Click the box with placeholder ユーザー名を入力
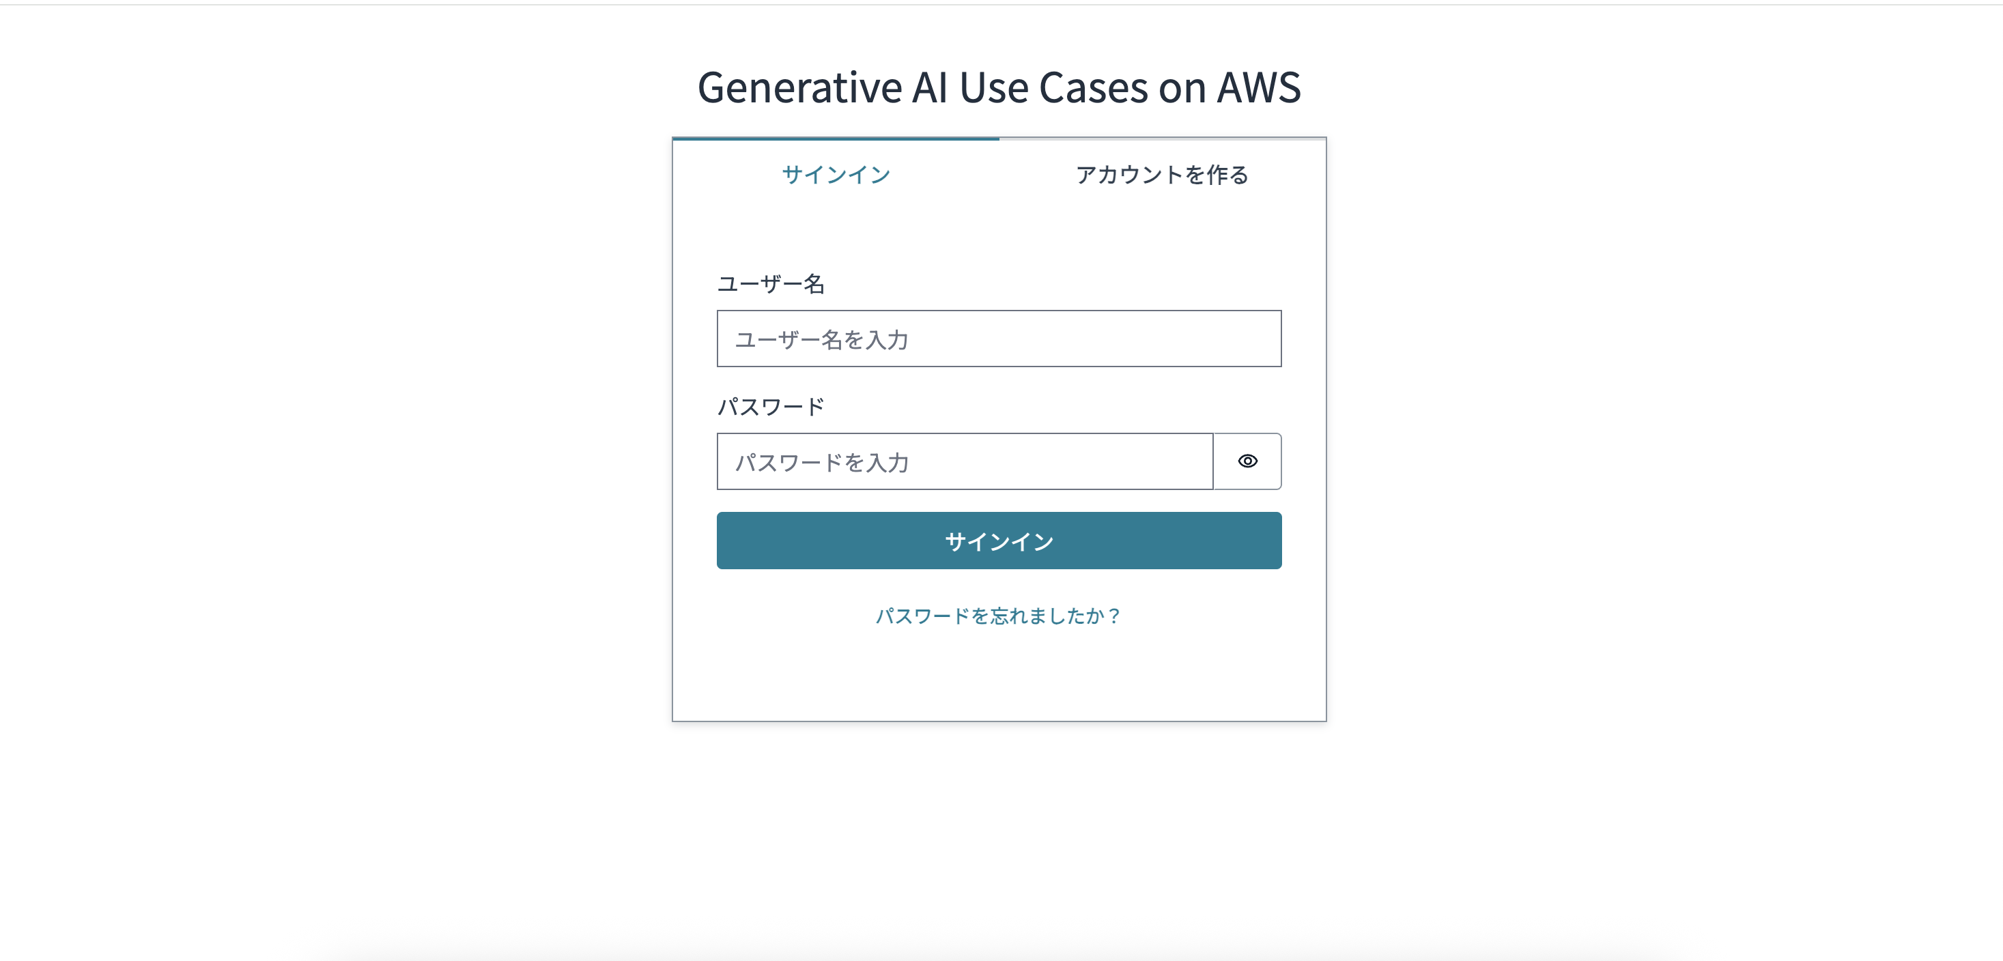The height and width of the screenshot is (961, 2003). tap(998, 339)
